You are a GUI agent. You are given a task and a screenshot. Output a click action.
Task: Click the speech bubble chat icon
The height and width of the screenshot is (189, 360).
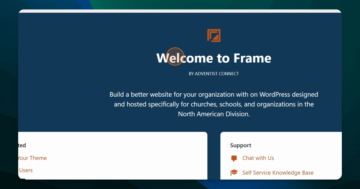(234, 159)
